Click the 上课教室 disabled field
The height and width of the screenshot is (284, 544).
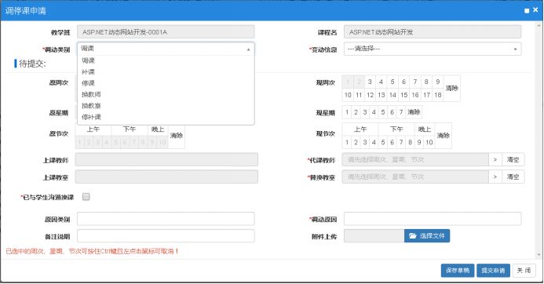pos(166,177)
